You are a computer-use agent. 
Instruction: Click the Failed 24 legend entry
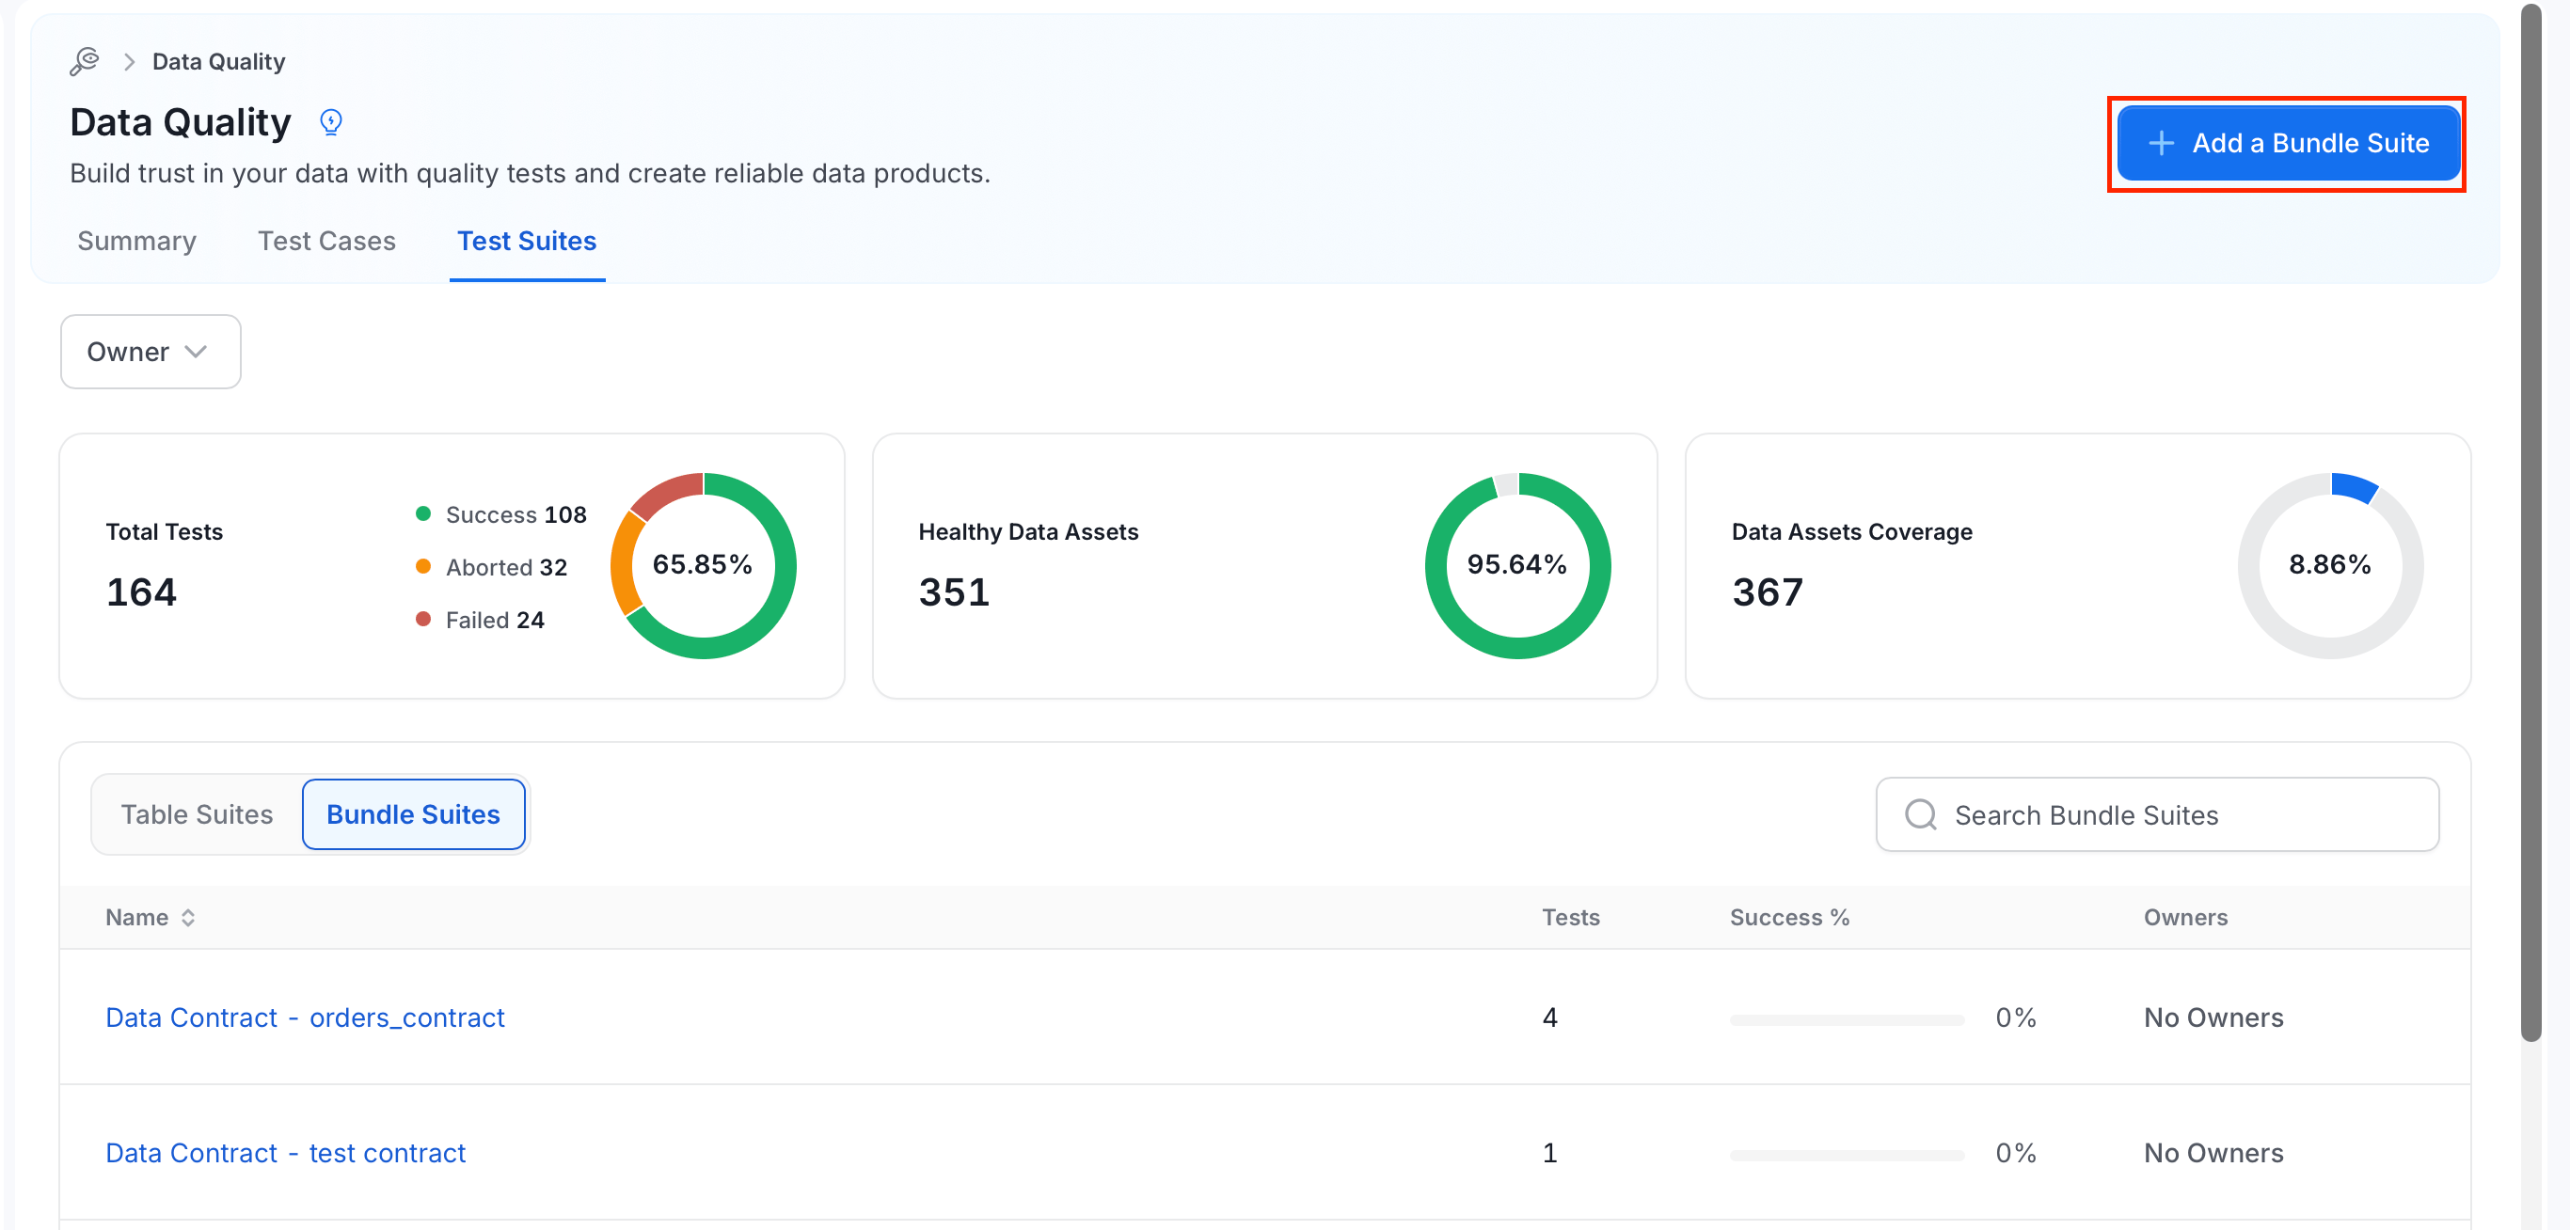tap(480, 621)
